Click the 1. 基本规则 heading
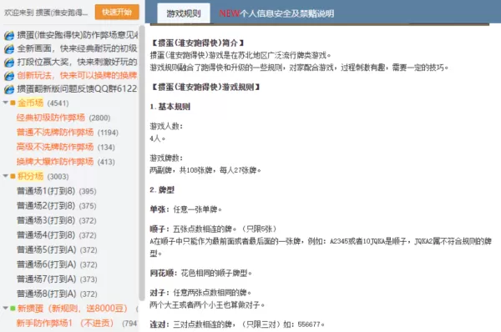Screen dimensions: 501x332 (x=170, y=107)
